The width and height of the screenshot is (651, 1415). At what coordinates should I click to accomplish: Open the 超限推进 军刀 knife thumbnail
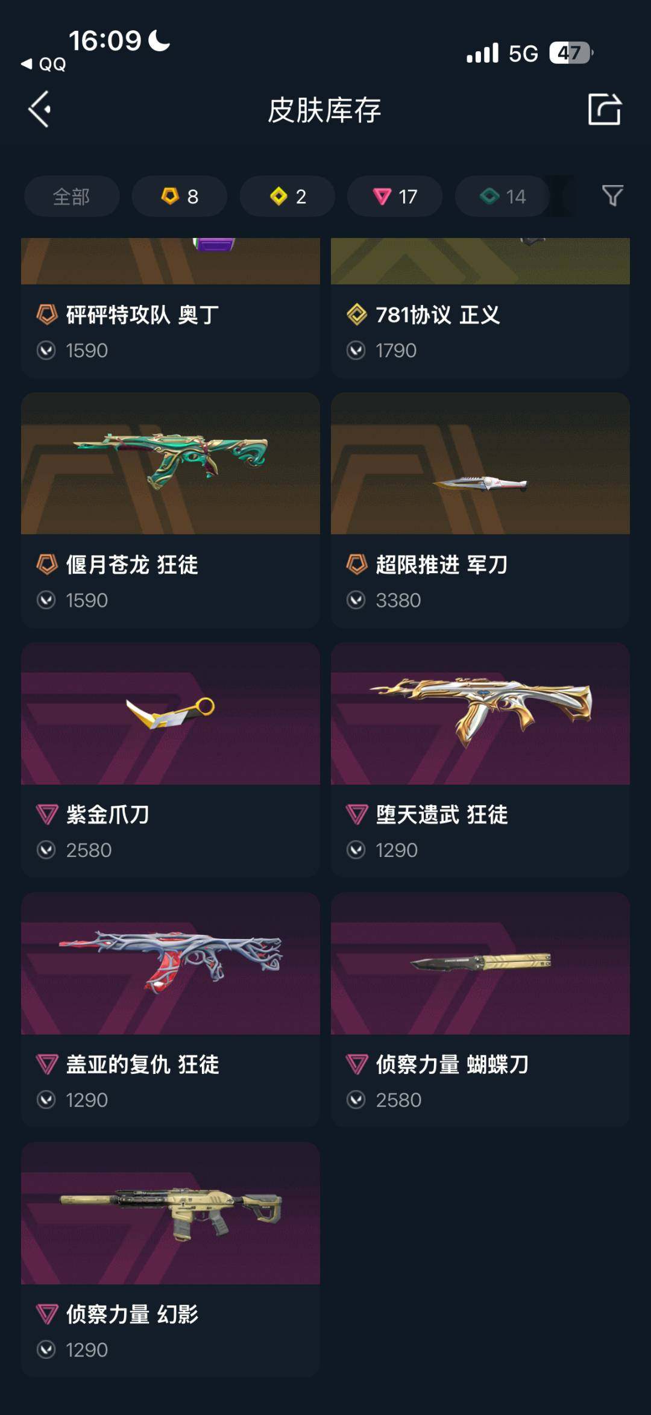point(480,463)
